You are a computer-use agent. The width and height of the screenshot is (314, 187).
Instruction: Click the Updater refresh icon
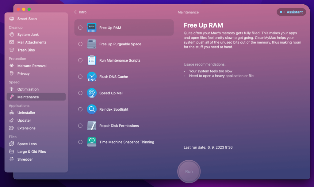[x=12, y=120]
